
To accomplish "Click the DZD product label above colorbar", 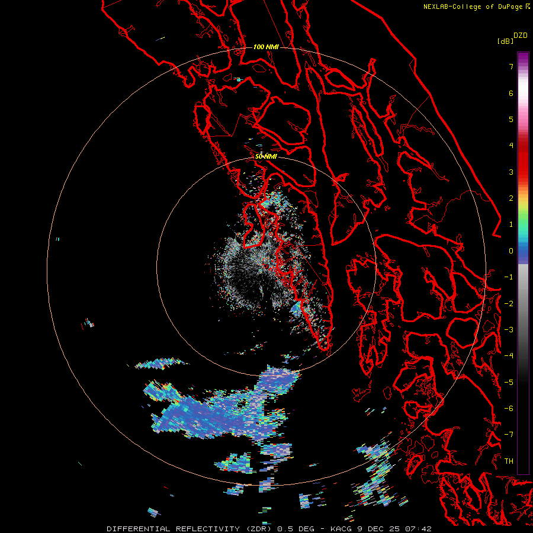I will tap(521, 36).
